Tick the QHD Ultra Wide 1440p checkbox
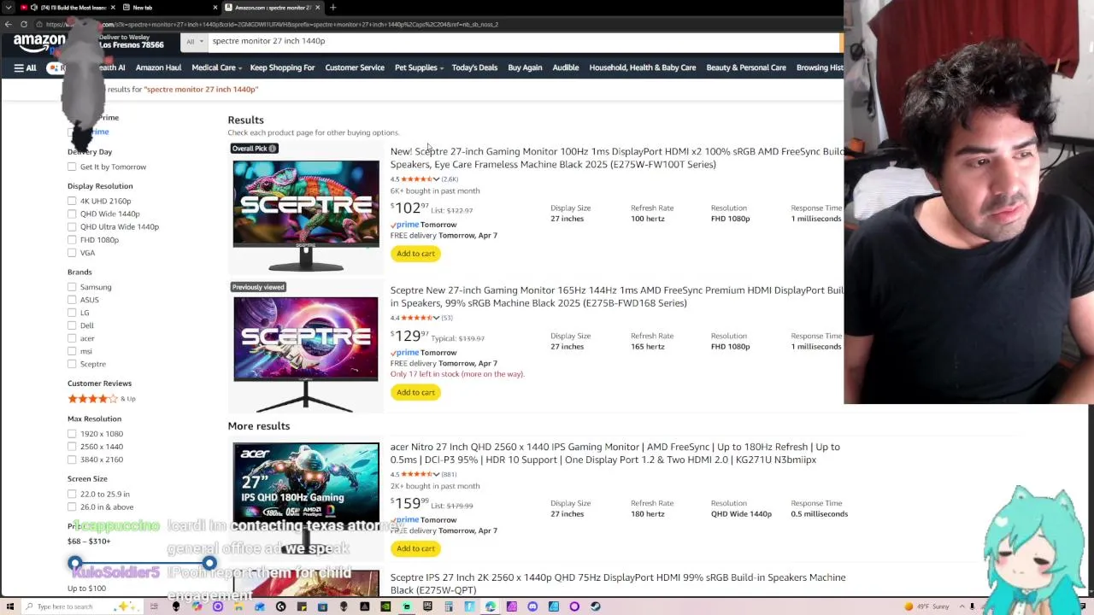 click(72, 226)
